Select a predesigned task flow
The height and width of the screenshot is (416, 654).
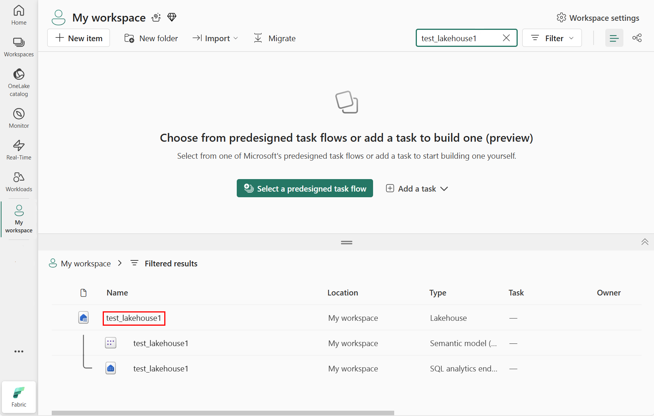[x=305, y=189]
